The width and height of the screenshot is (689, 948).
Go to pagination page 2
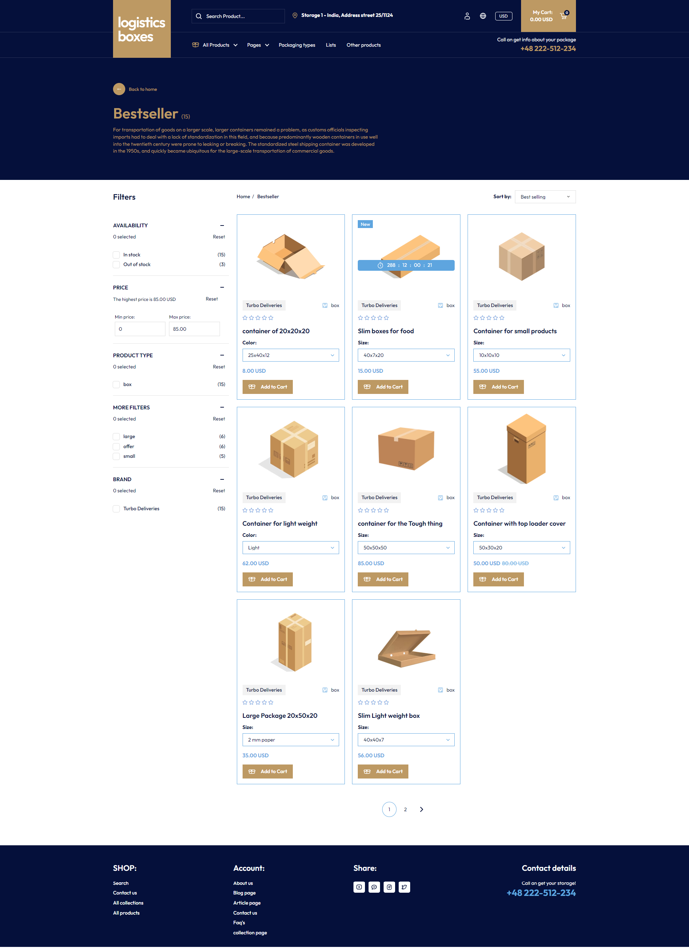pyautogui.click(x=405, y=809)
